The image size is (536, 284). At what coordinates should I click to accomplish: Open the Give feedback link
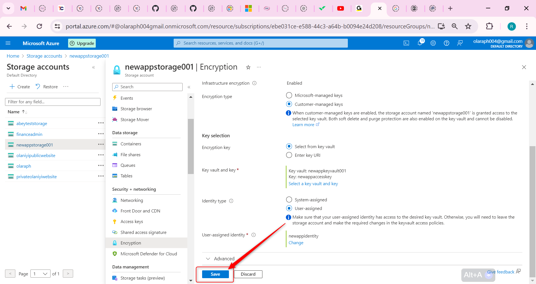tap(504, 272)
